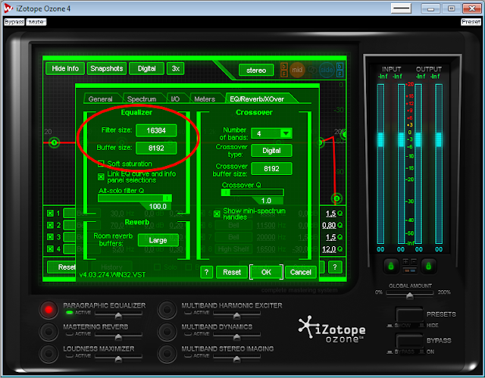This screenshot has height=378, width=485.
Task: Select the blue side channel circle
Action: pos(327,70)
